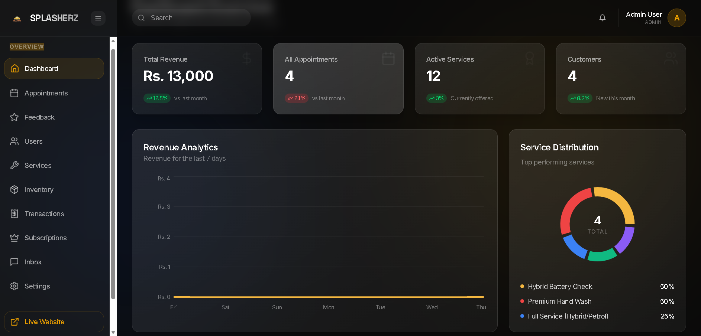The image size is (701, 336).
Task: Click the Dashboard home icon
Action: point(14,69)
